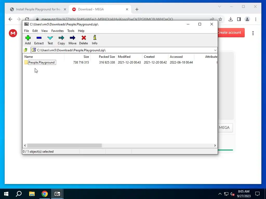Open the Help menu
The height and width of the screenshot is (199, 266).
click(x=81, y=31)
